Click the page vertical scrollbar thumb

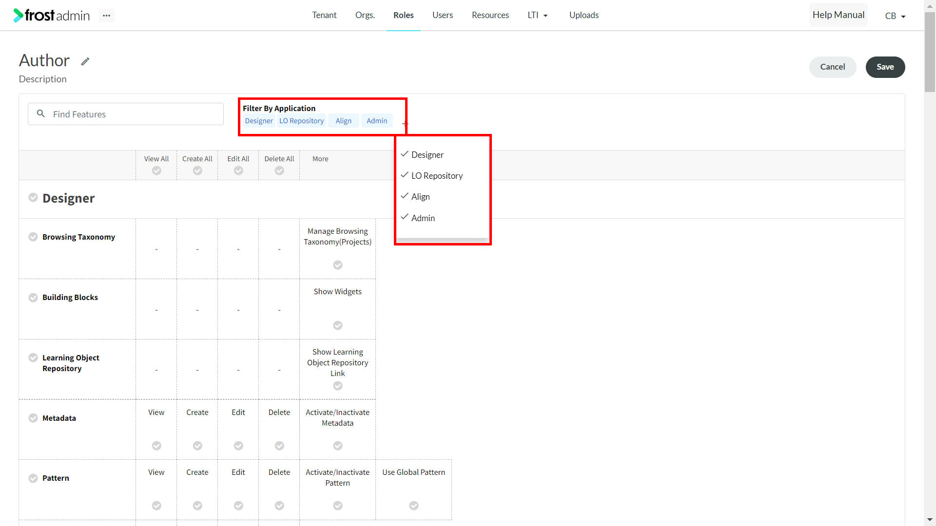click(x=930, y=51)
